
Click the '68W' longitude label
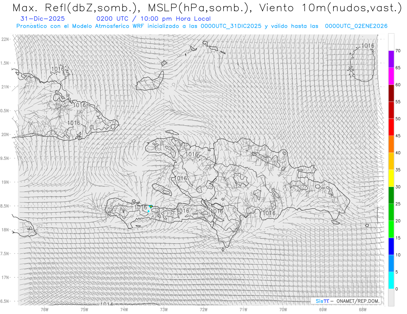click(363, 309)
